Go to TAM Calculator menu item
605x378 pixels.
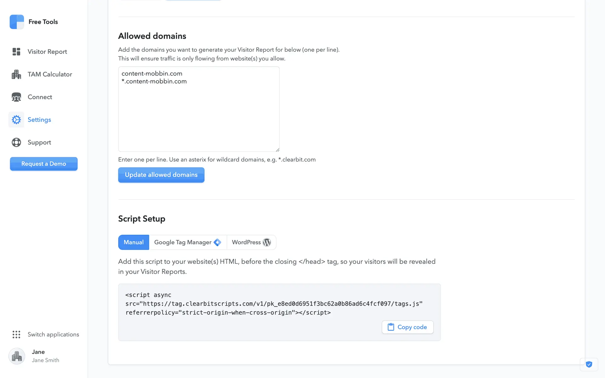tap(50, 74)
